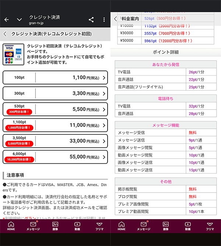Open 画像 icon in the left screen nav

pyautogui.click(x=55, y=226)
